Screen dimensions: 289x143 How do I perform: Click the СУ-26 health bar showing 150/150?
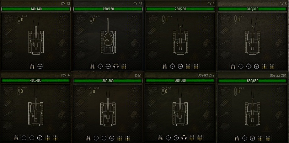(x=108, y=9)
